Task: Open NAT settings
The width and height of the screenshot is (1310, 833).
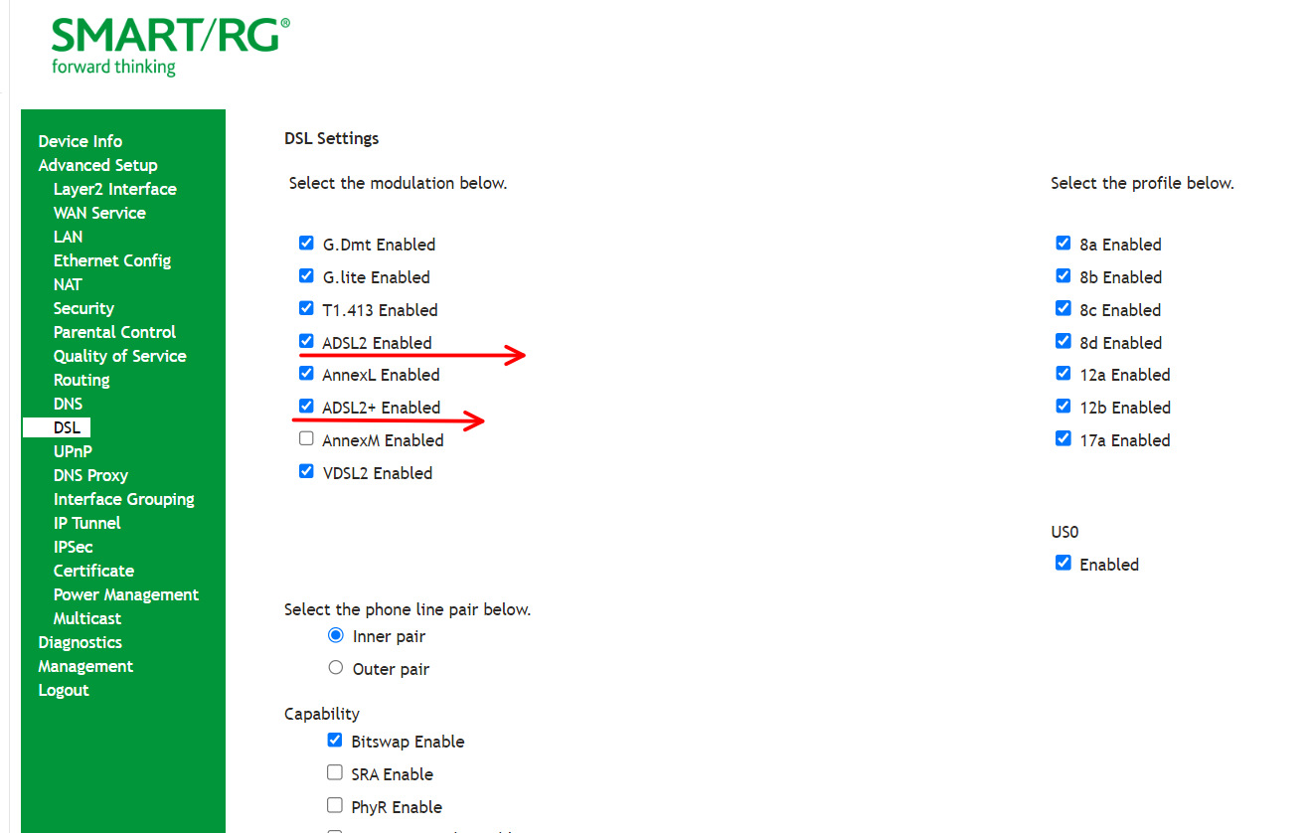Action: coord(68,284)
